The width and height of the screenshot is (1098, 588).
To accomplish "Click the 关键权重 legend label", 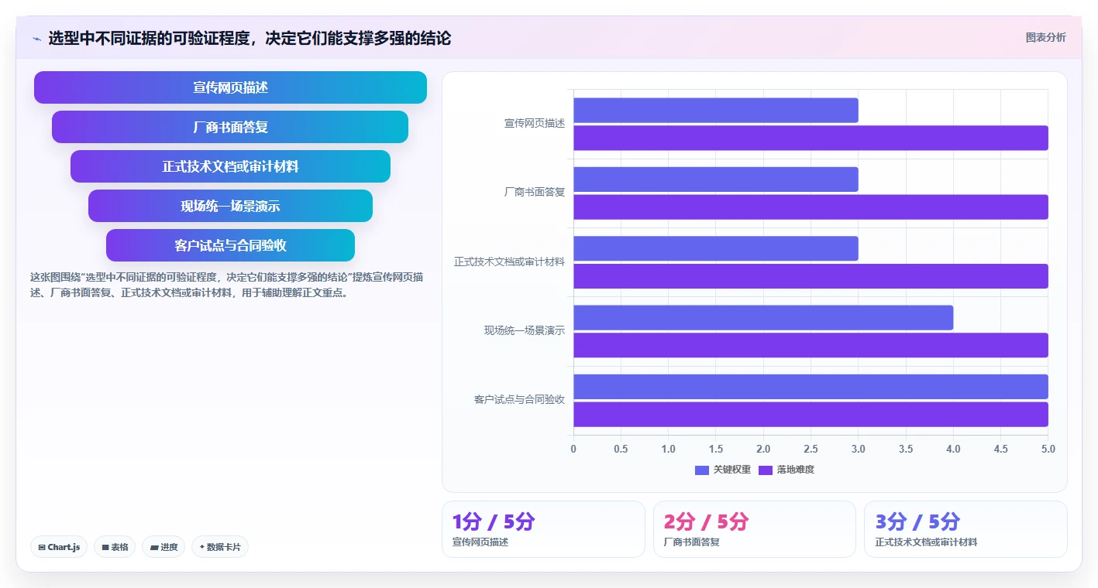I will (x=732, y=470).
